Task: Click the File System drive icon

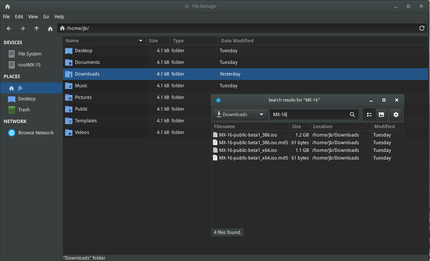Action: (x=12, y=54)
